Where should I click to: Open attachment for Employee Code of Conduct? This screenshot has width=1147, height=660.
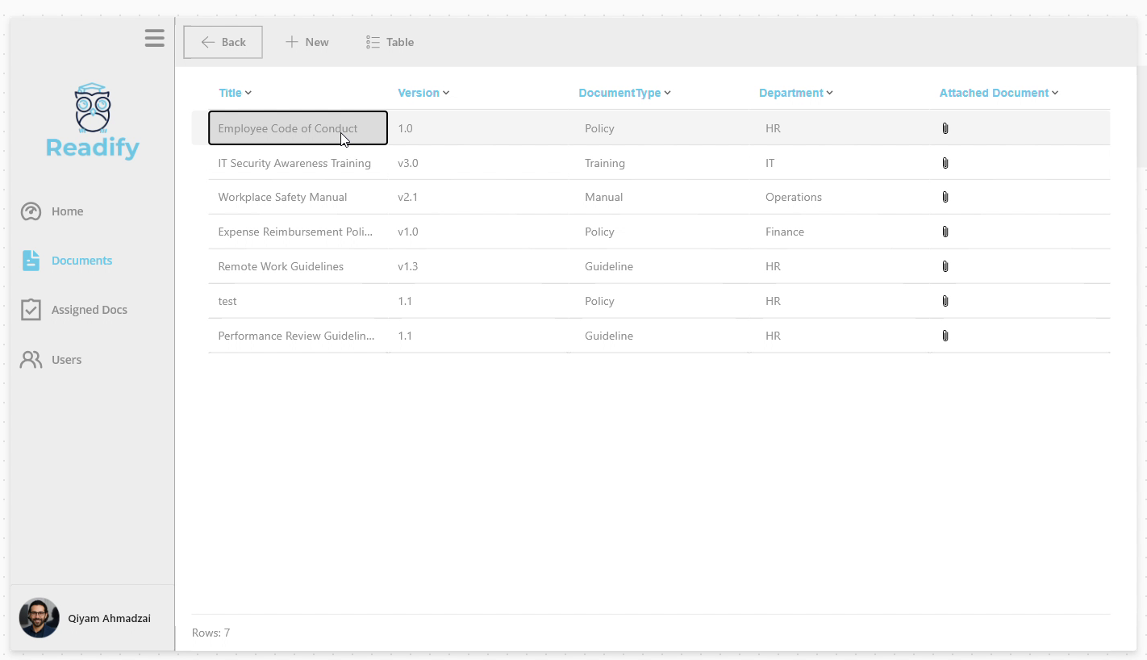pyautogui.click(x=945, y=128)
